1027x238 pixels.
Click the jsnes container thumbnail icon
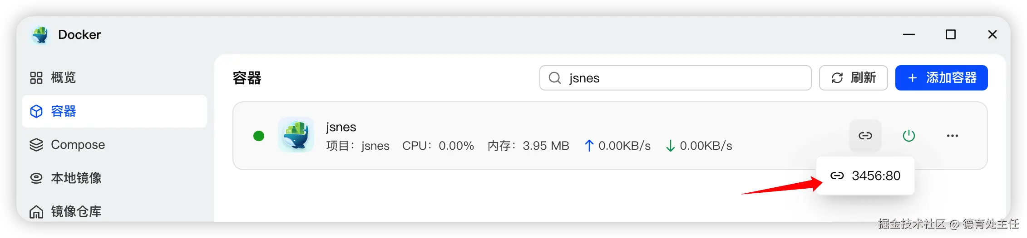click(296, 135)
